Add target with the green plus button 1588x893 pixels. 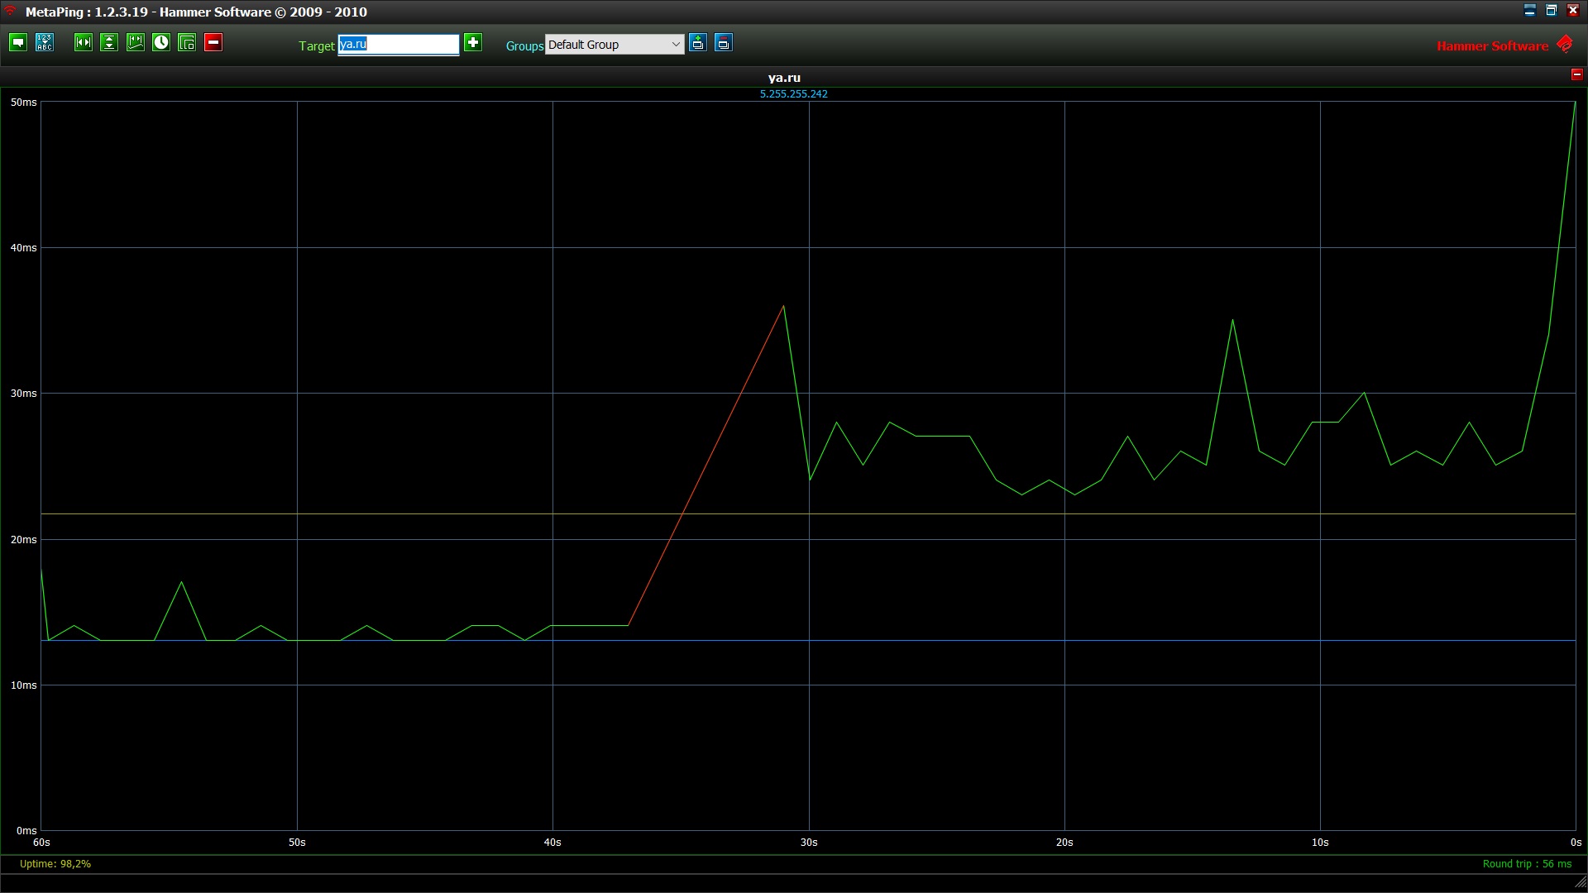point(473,43)
